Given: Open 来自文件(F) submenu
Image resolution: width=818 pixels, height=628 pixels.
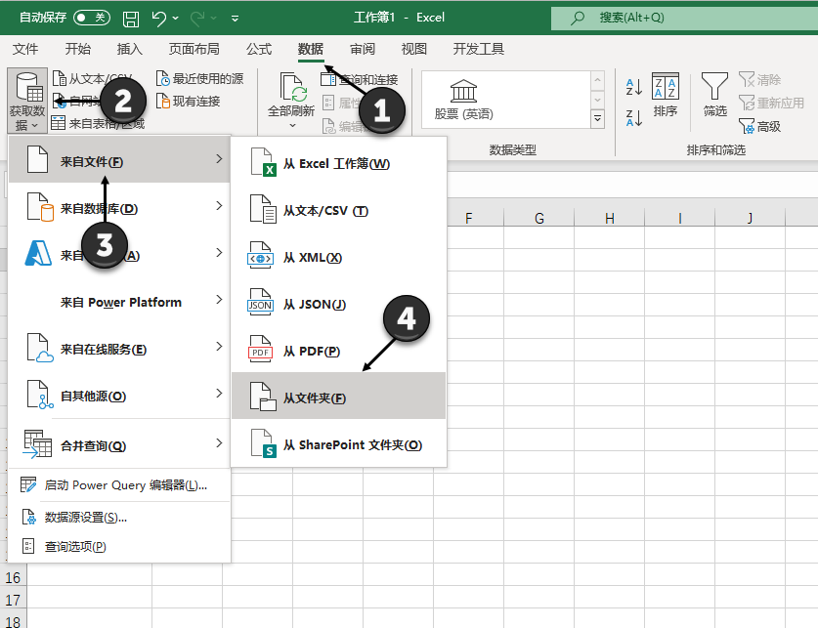Looking at the screenshot, I should 119,159.
